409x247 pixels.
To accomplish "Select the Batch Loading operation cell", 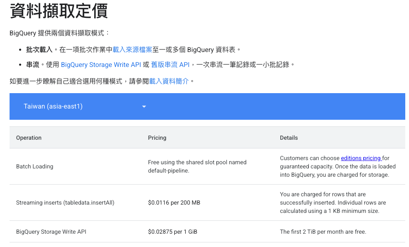I will (x=35, y=167).
